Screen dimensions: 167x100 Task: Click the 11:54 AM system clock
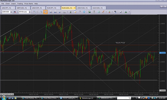[162, 98]
